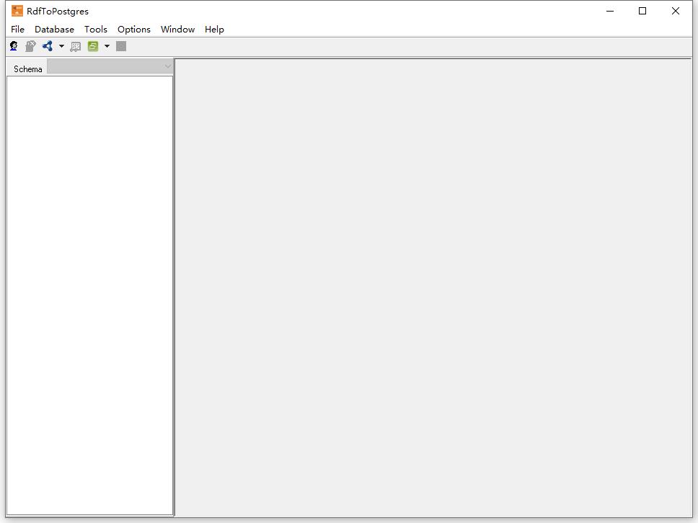
Task: Click the green windows icon
Action: pos(93,46)
